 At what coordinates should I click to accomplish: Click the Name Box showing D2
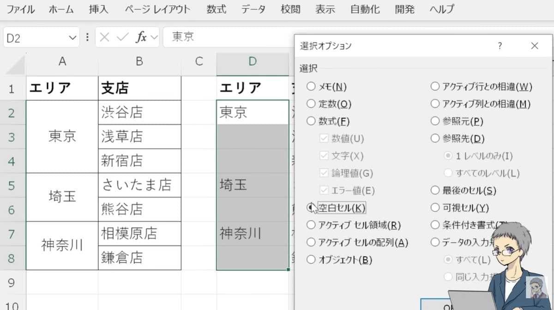click(x=35, y=37)
